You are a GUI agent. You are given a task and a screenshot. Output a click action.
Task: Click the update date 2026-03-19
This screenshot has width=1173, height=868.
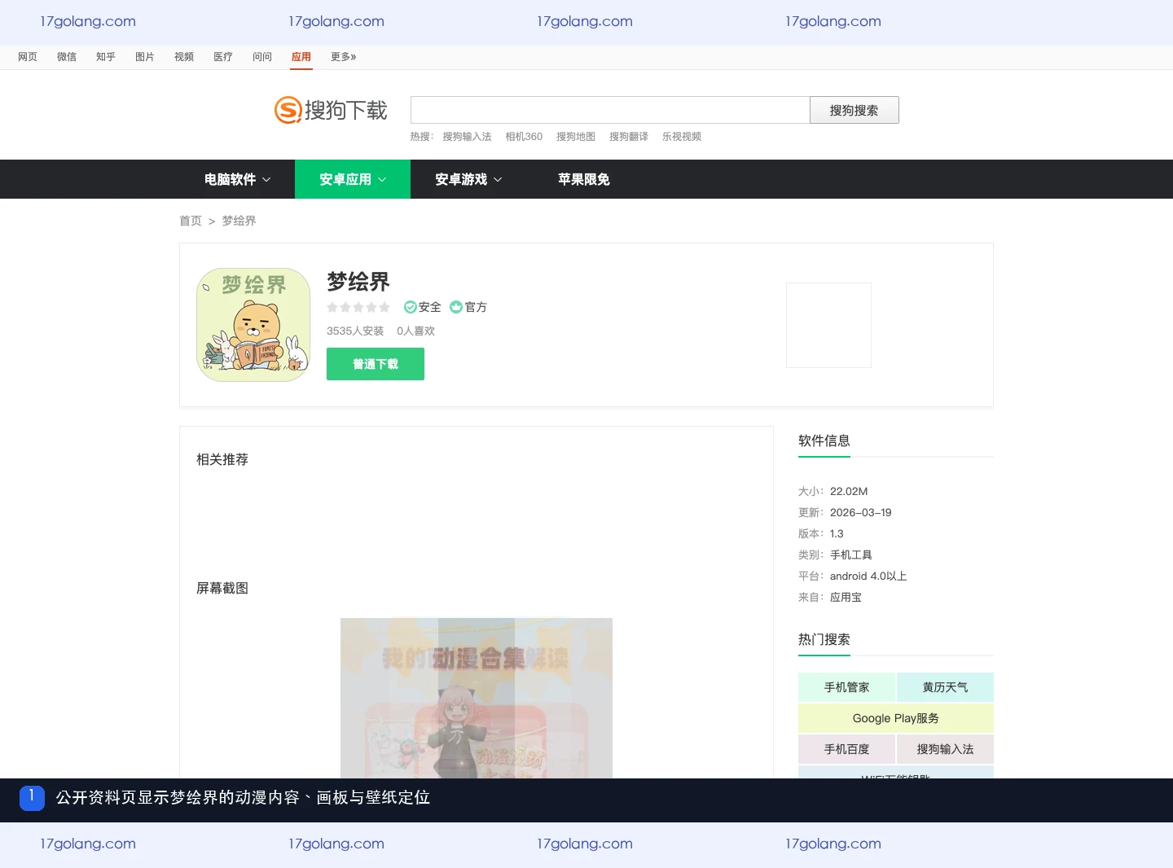861,512
